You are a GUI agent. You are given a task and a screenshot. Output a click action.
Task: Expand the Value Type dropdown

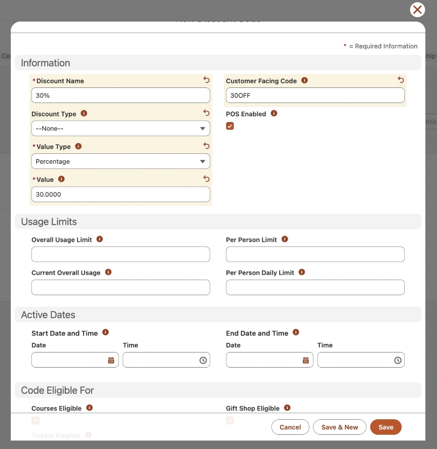[121, 162]
